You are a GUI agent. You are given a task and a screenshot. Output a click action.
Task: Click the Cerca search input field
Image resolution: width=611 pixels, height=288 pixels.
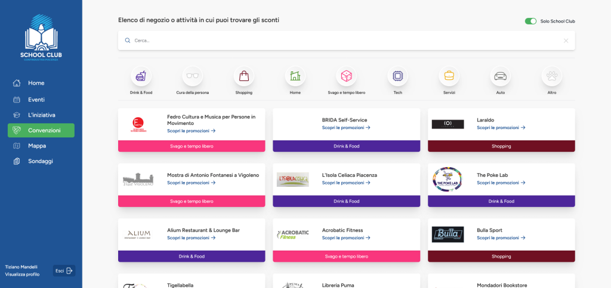347,40
